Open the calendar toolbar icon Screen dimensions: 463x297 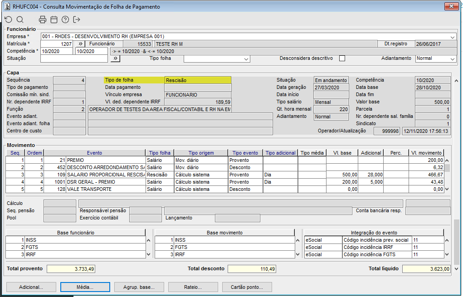pos(54,19)
